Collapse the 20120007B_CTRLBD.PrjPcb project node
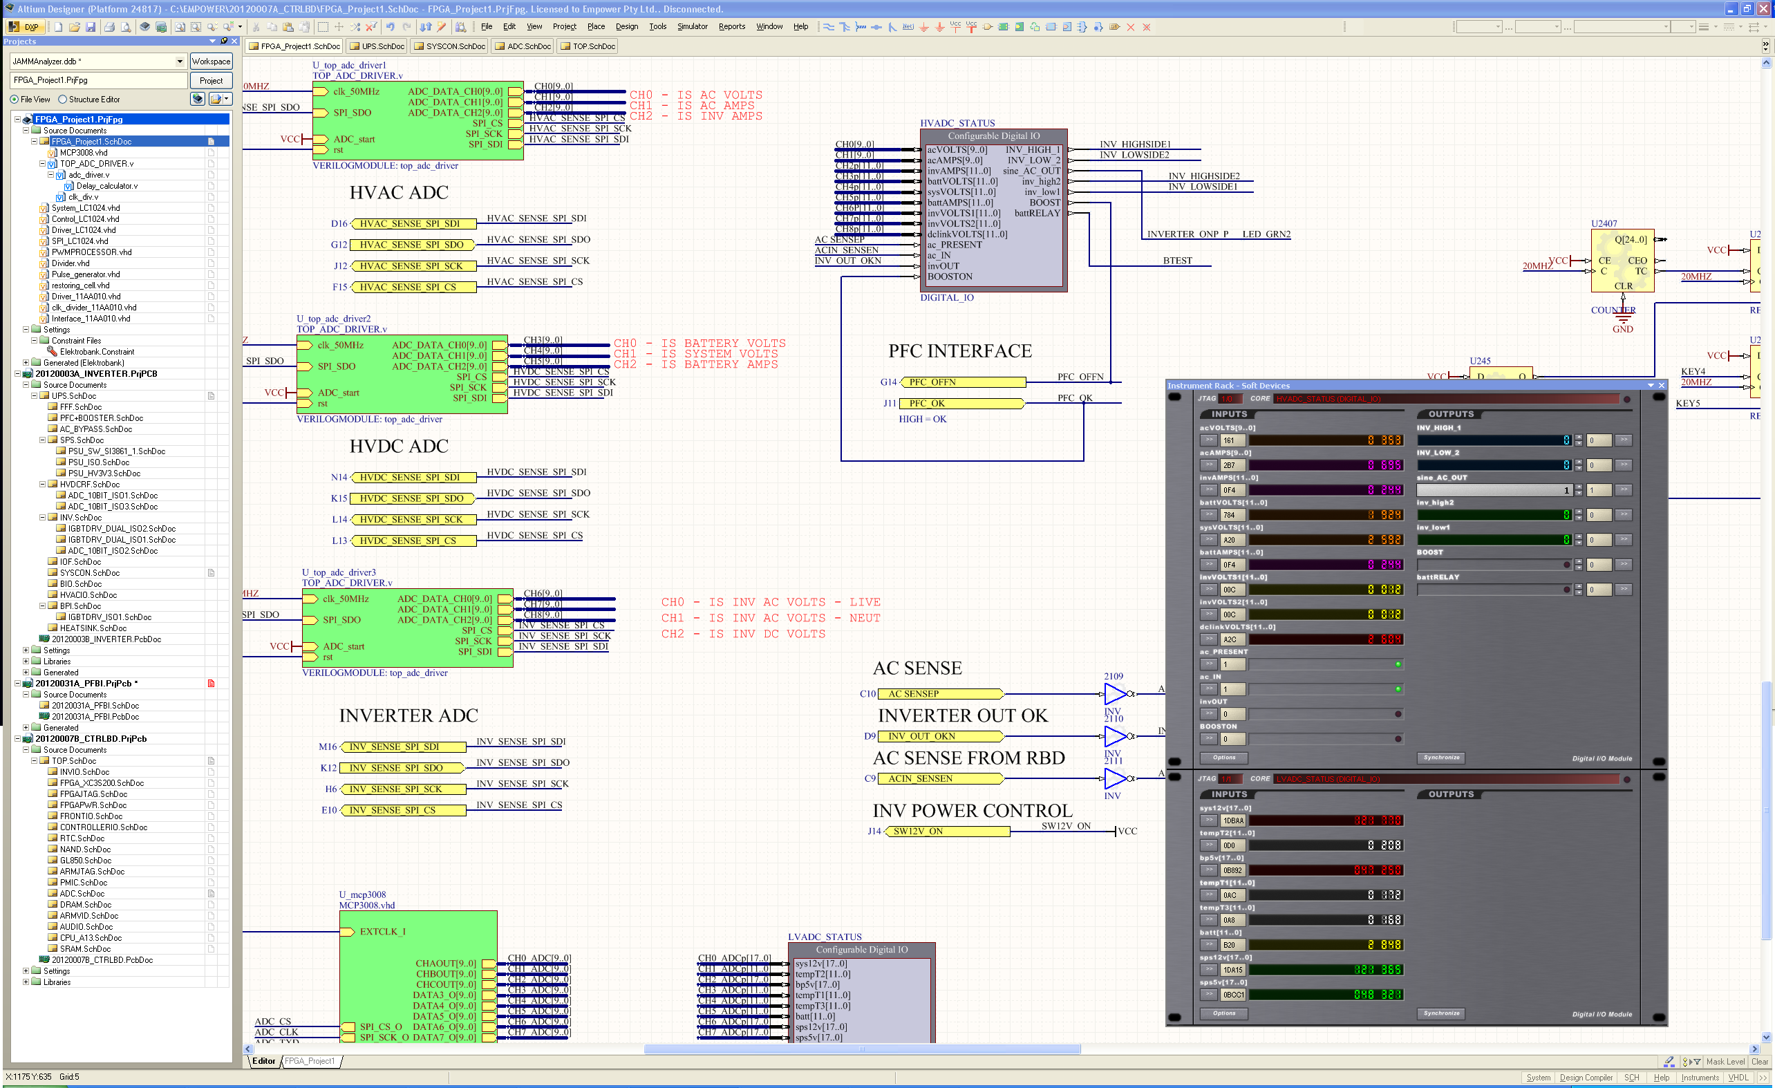 [x=18, y=738]
